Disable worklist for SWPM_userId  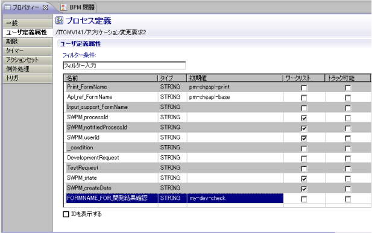304,138
